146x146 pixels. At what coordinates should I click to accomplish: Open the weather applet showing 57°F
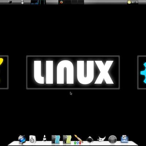click(x=132, y=2)
